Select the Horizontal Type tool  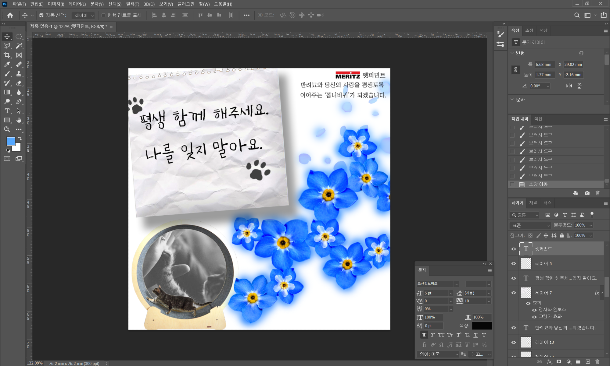[7, 111]
